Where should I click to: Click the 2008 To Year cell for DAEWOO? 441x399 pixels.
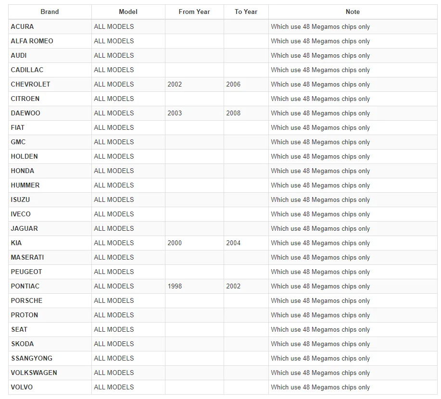click(x=233, y=113)
